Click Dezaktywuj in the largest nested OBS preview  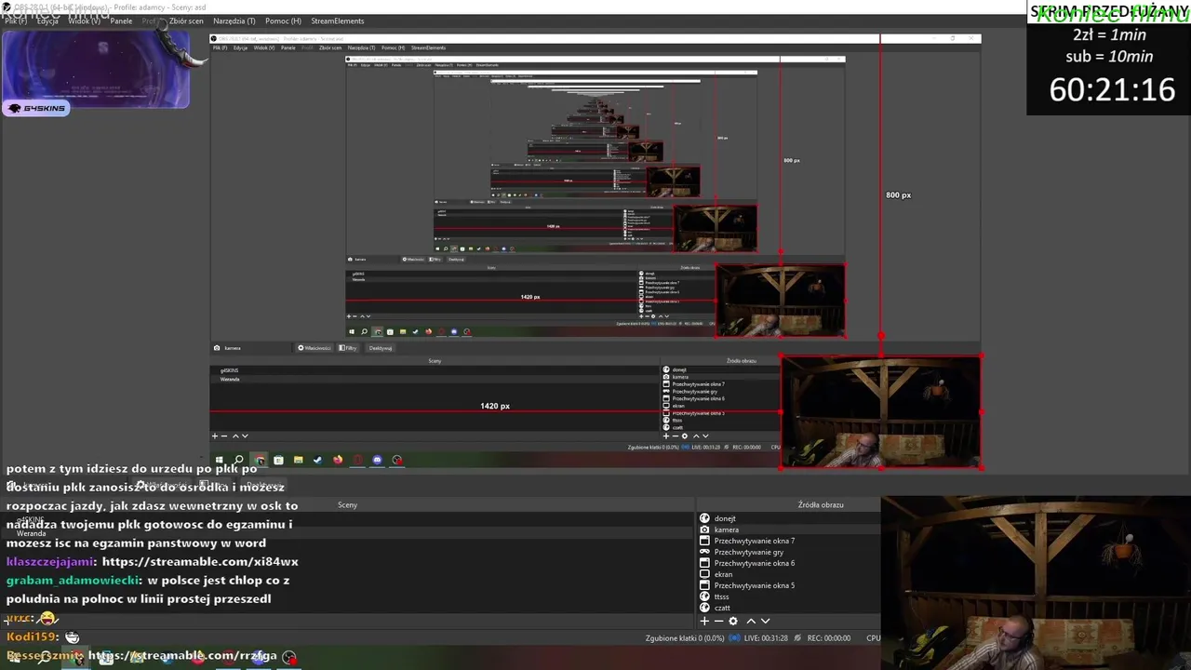point(380,348)
